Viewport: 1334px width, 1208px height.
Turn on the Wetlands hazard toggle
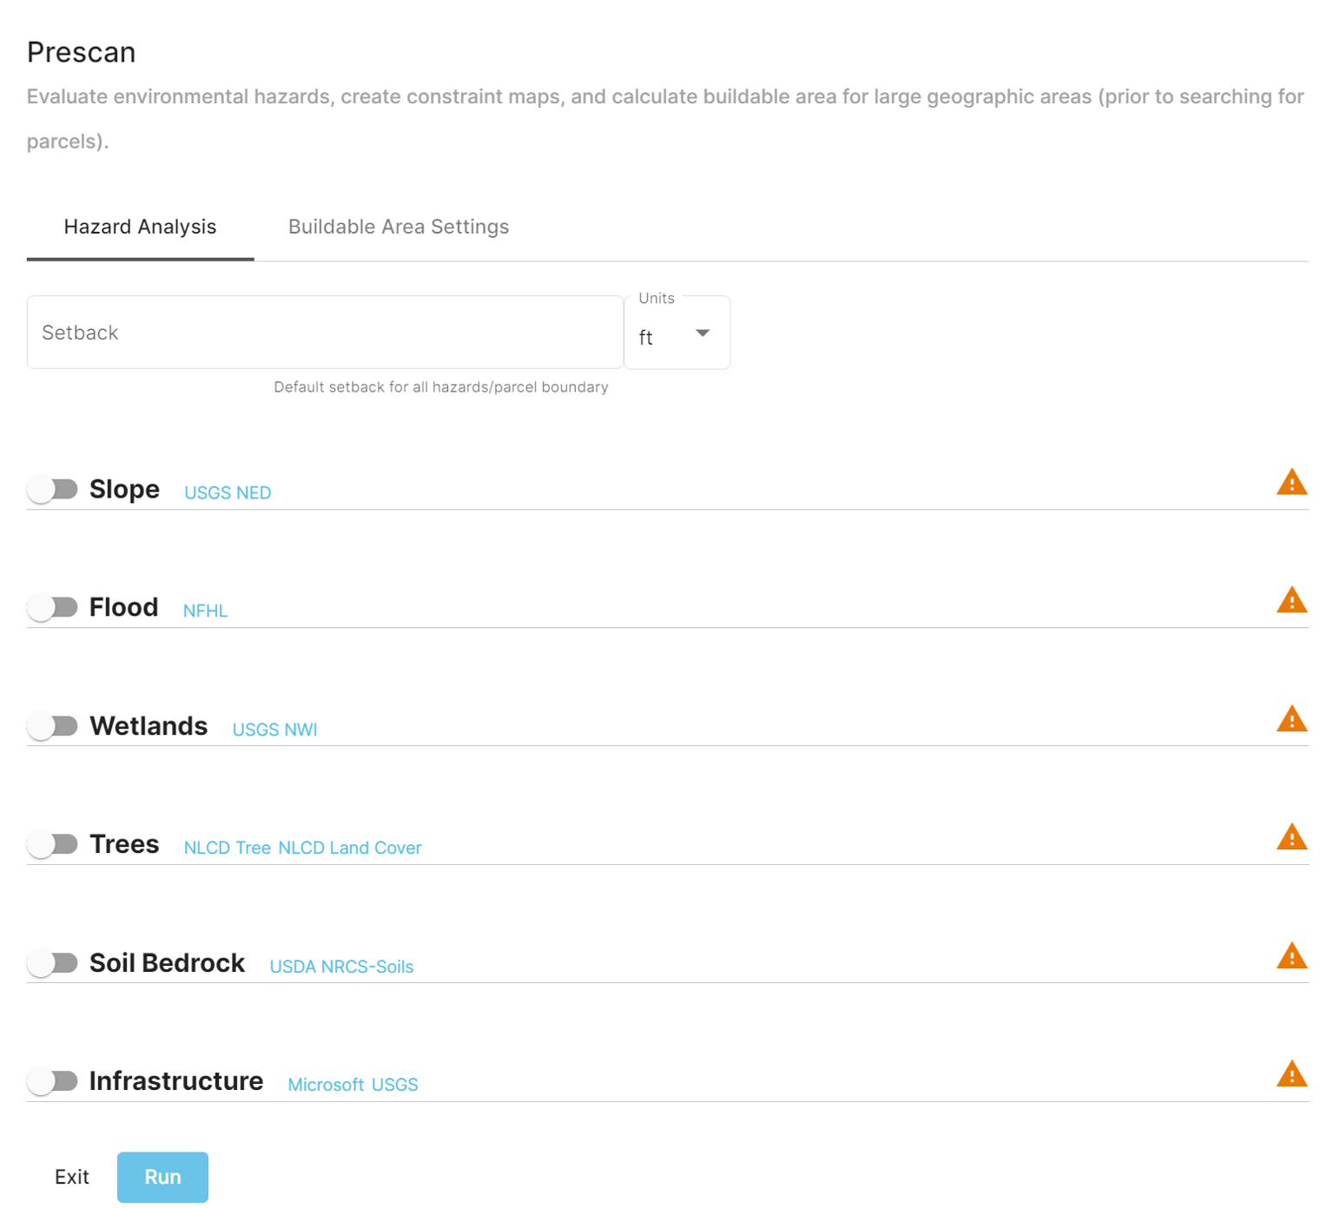tap(53, 725)
